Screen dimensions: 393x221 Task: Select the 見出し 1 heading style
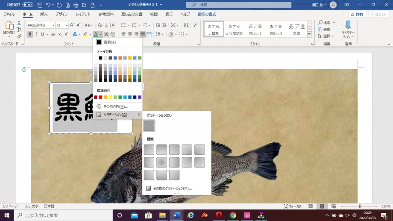coord(255,29)
